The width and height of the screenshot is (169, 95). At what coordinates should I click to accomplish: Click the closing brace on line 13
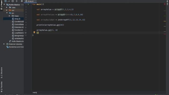(x=33, y=35)
